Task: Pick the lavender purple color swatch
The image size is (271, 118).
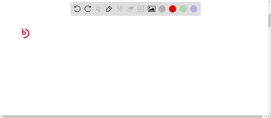Action: coord(194,9)
